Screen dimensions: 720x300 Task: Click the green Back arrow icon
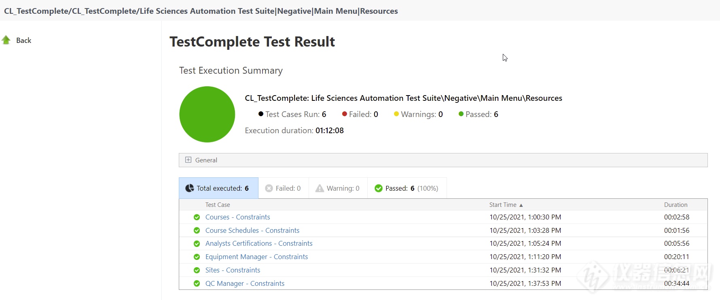tap(6, 40)
